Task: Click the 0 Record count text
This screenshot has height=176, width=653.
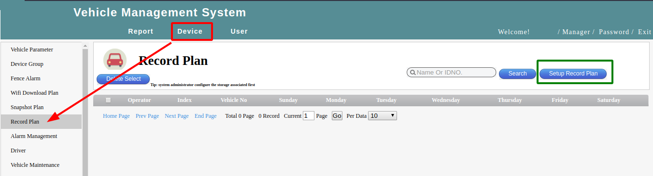Action: coord(269,116)
